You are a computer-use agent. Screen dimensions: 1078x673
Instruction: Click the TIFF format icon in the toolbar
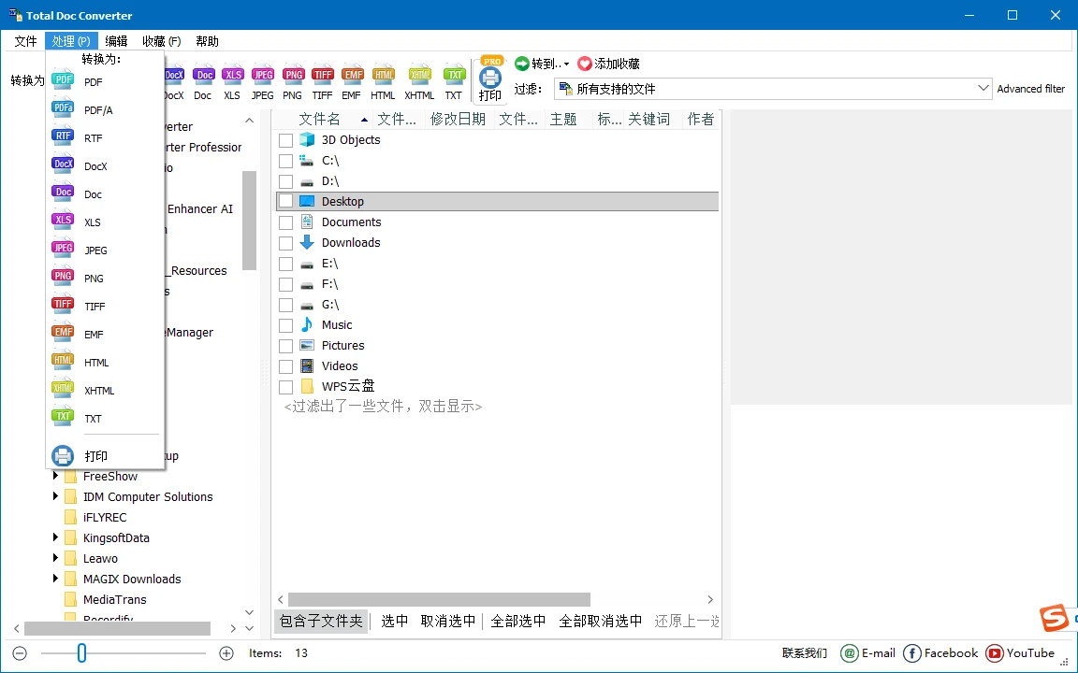[323, 77]
